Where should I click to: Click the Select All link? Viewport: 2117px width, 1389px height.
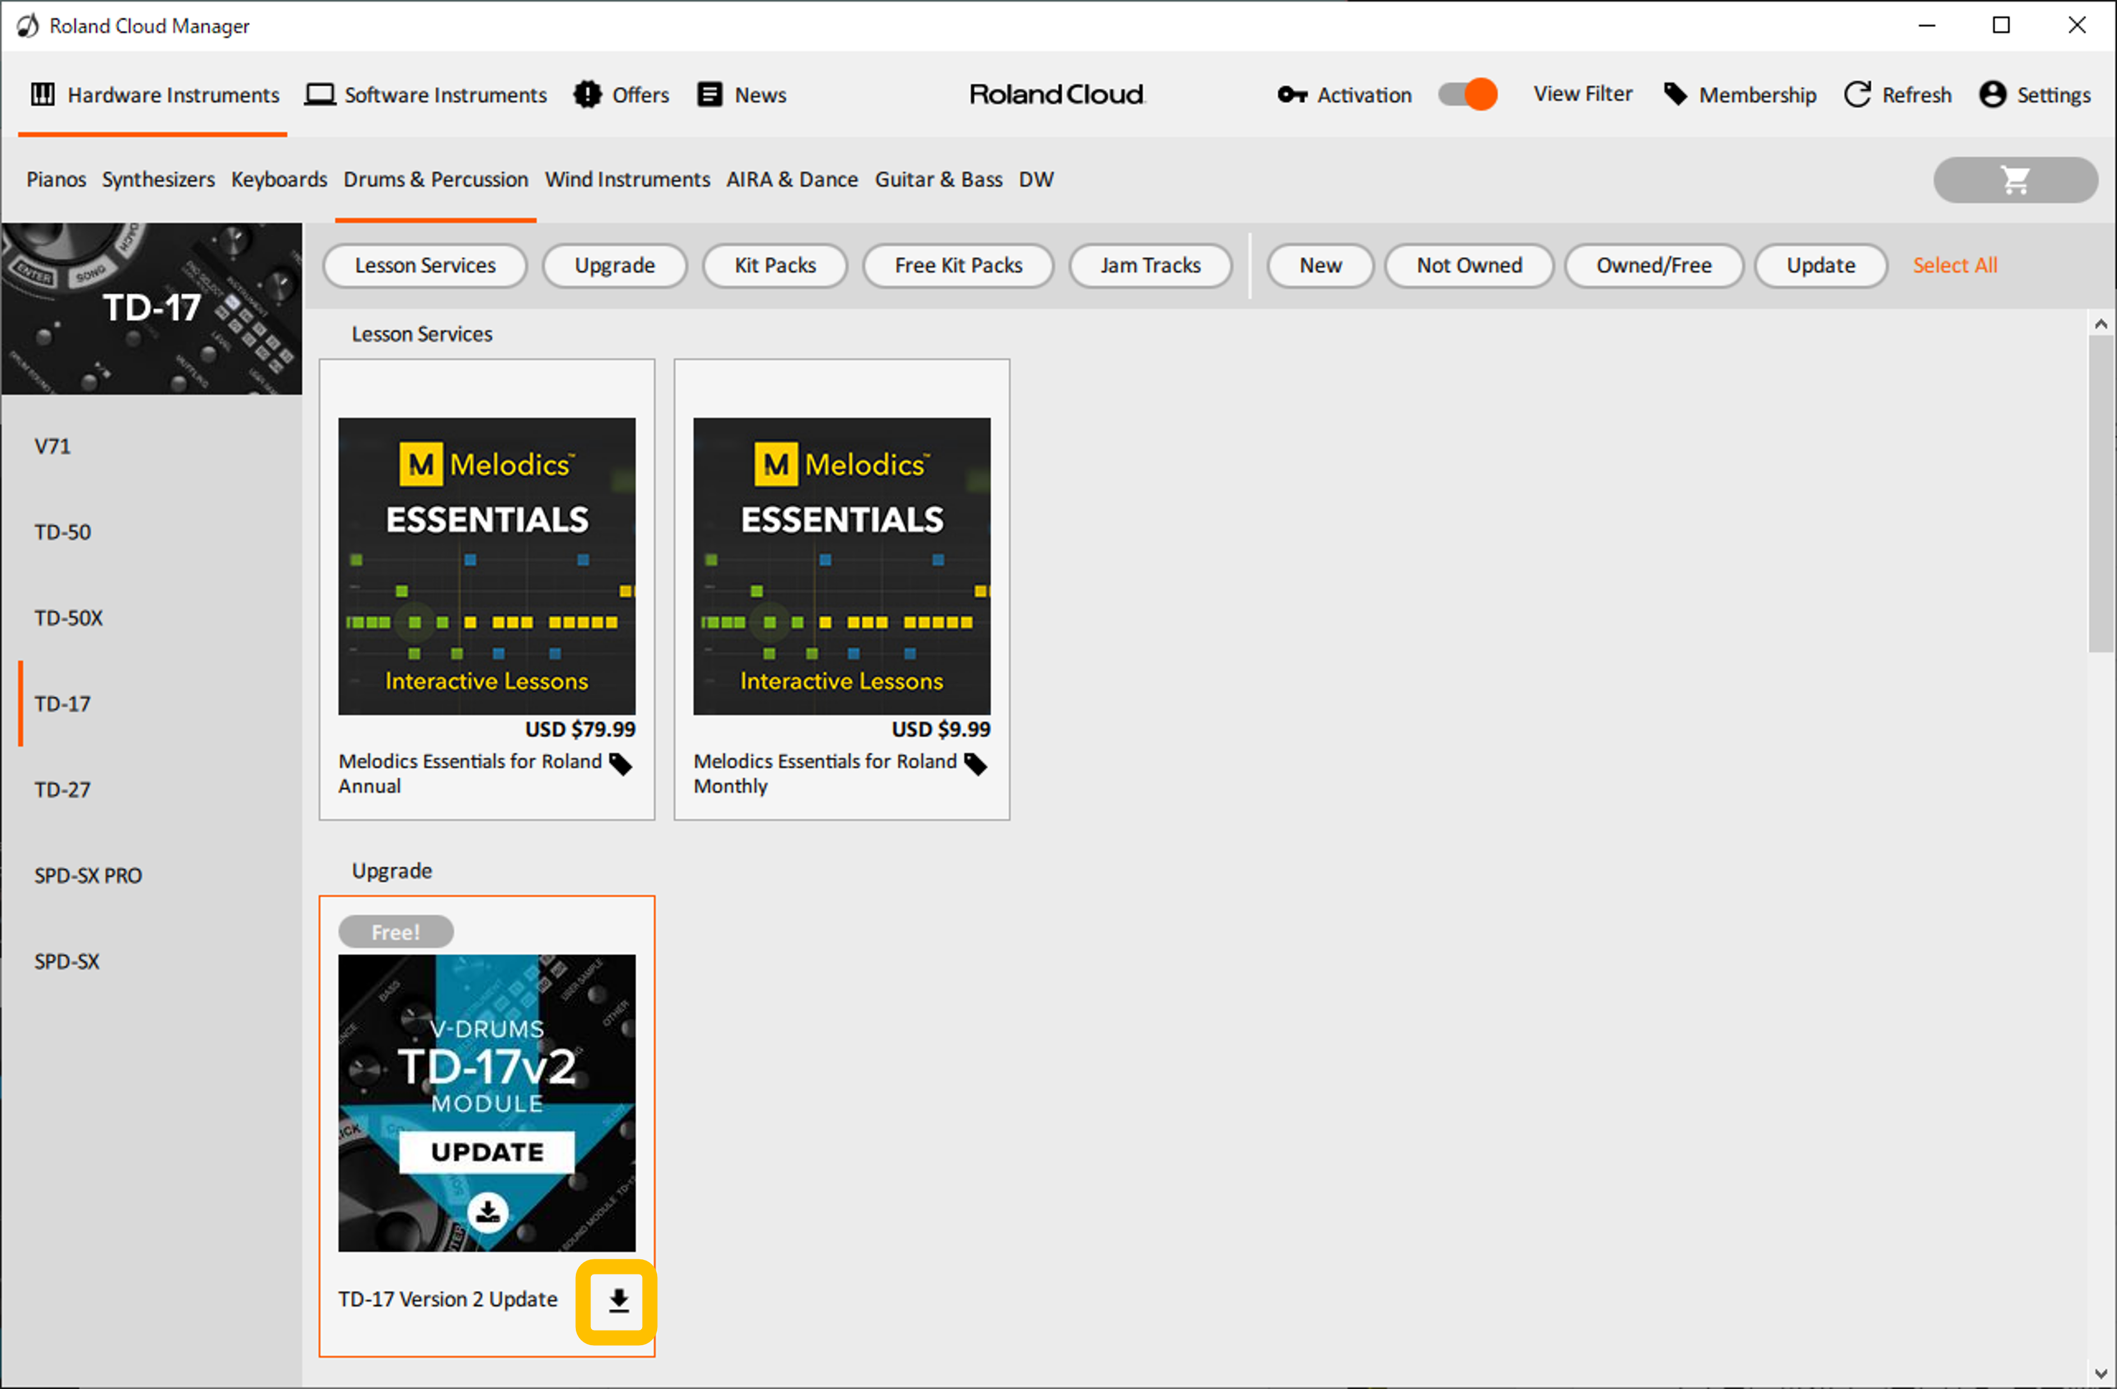click(x=1954, y=265)
